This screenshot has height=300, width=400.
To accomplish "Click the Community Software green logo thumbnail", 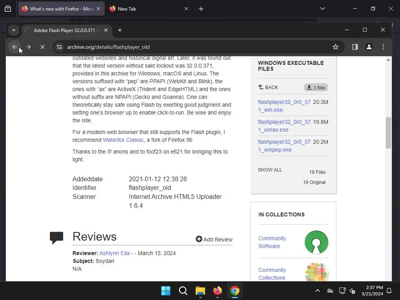I will 316,242.
